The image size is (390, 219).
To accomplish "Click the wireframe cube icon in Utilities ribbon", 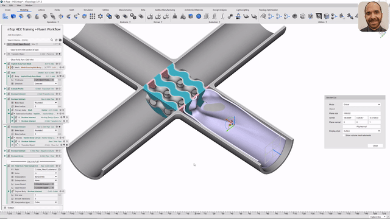I will click(x=303, y=16).
